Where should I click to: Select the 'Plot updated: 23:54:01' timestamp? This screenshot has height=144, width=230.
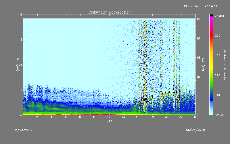point(200,6)
